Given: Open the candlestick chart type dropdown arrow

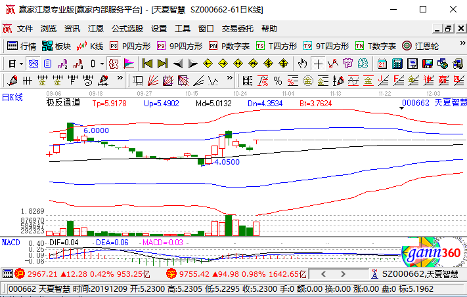Looking at the screenshot, I should coord(102,64).
